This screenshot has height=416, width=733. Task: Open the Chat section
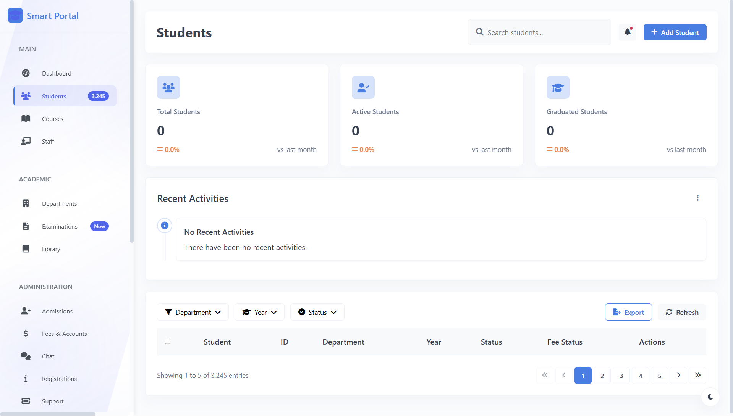point(49,356)
